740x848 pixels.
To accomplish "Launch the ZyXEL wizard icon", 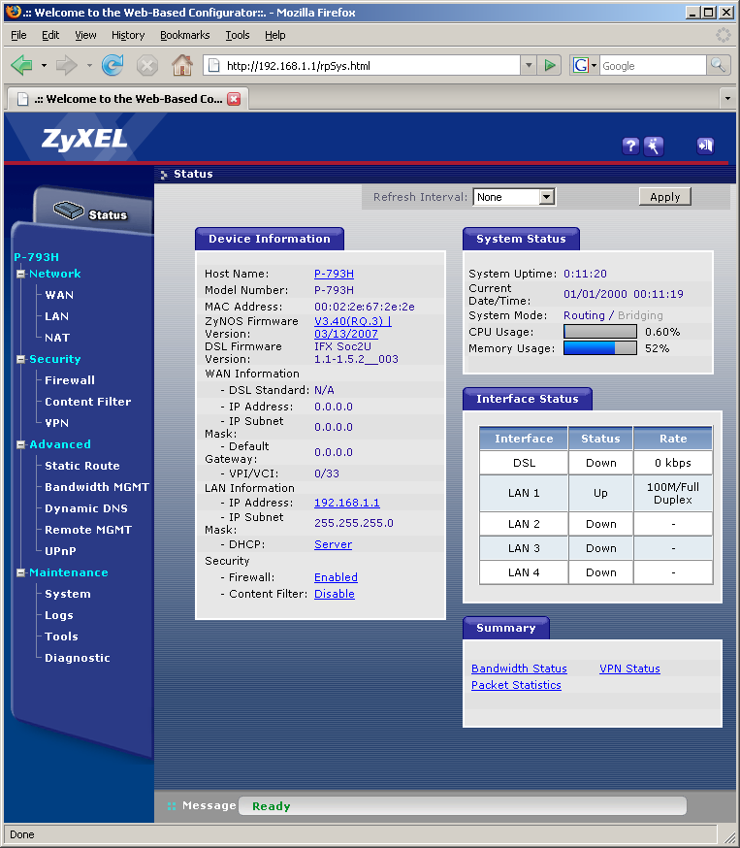I will pyautogui.click(x=654, y=146).
